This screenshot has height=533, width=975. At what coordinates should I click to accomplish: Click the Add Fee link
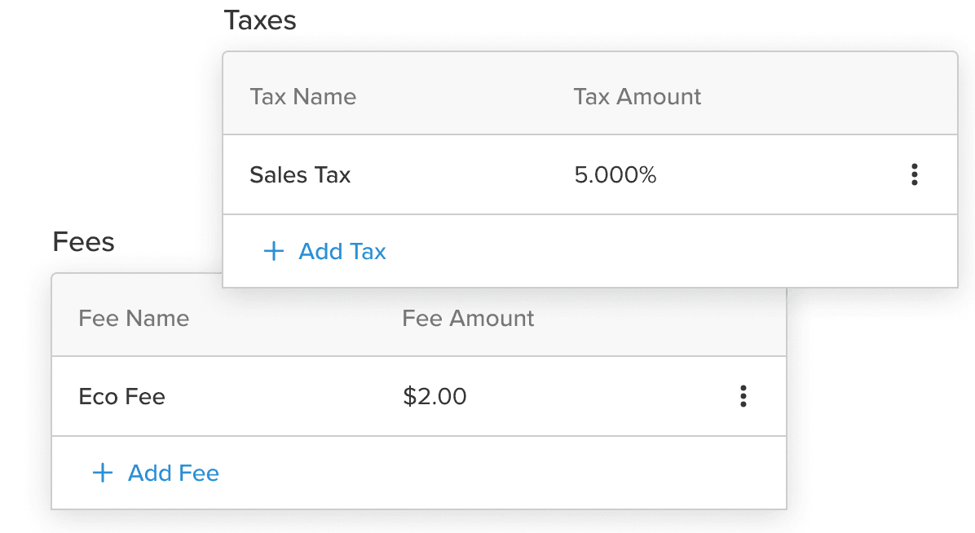[x=173, y=473]
